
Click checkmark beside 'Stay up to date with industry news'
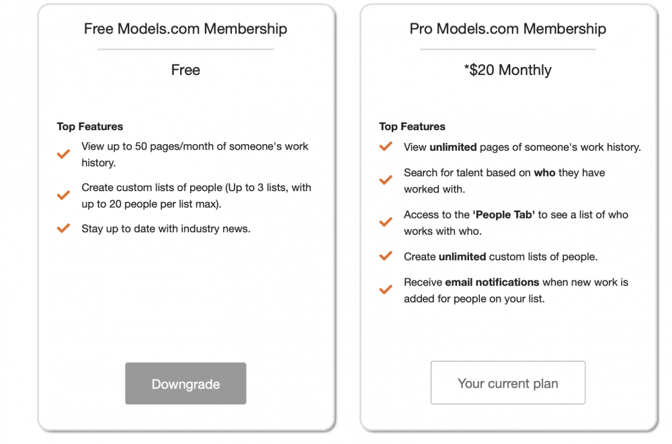point(64,228)
